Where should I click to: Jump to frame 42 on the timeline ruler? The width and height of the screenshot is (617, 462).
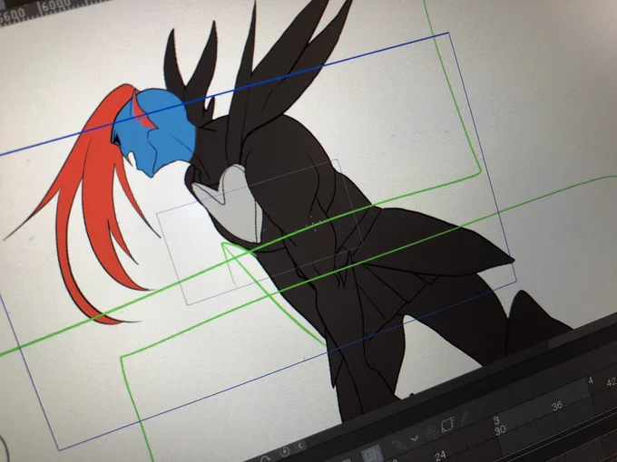(611, 382)
